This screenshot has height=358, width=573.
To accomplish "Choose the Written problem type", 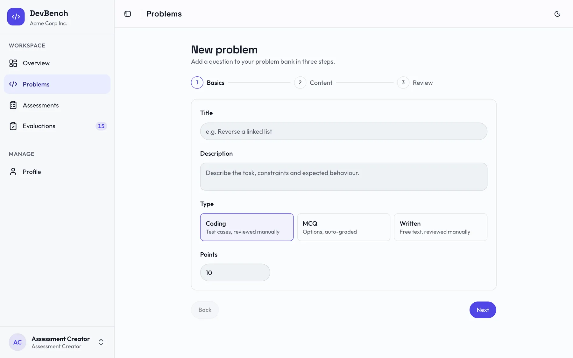I will 441,227.
